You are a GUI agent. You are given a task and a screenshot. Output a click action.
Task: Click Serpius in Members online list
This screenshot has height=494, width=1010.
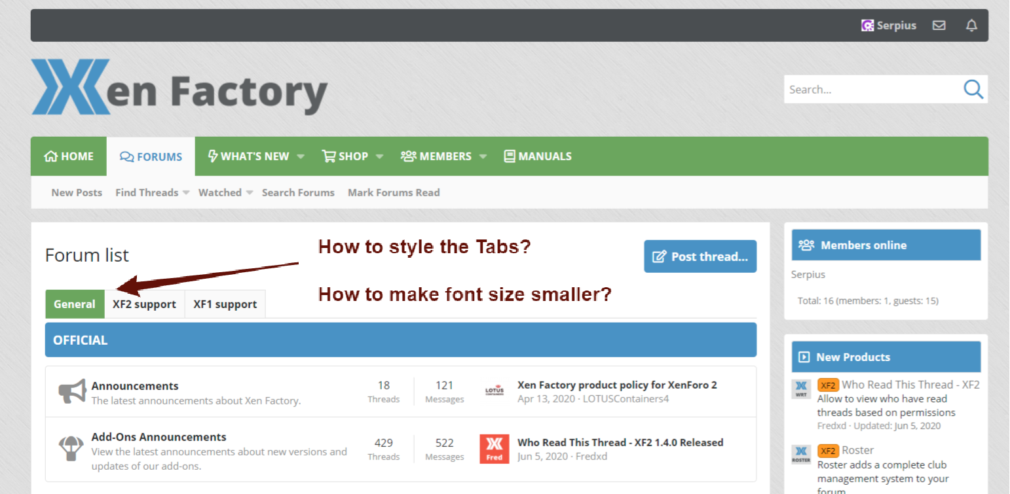[x=808, y=274]
